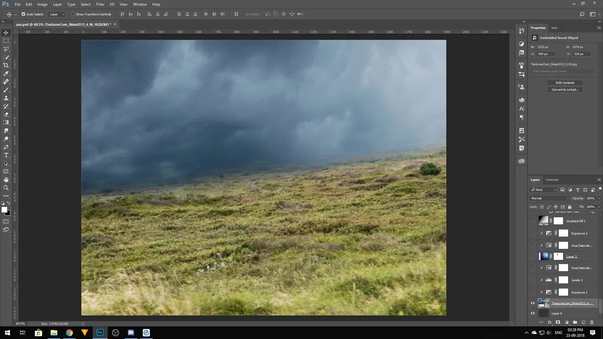Screen dimensions: 603x339
Task: Switch to the Channels tab
Action: 552,179
